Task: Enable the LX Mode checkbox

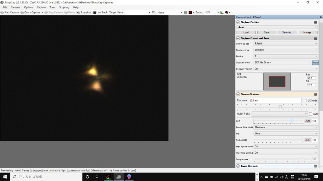Action: [305, 101]
